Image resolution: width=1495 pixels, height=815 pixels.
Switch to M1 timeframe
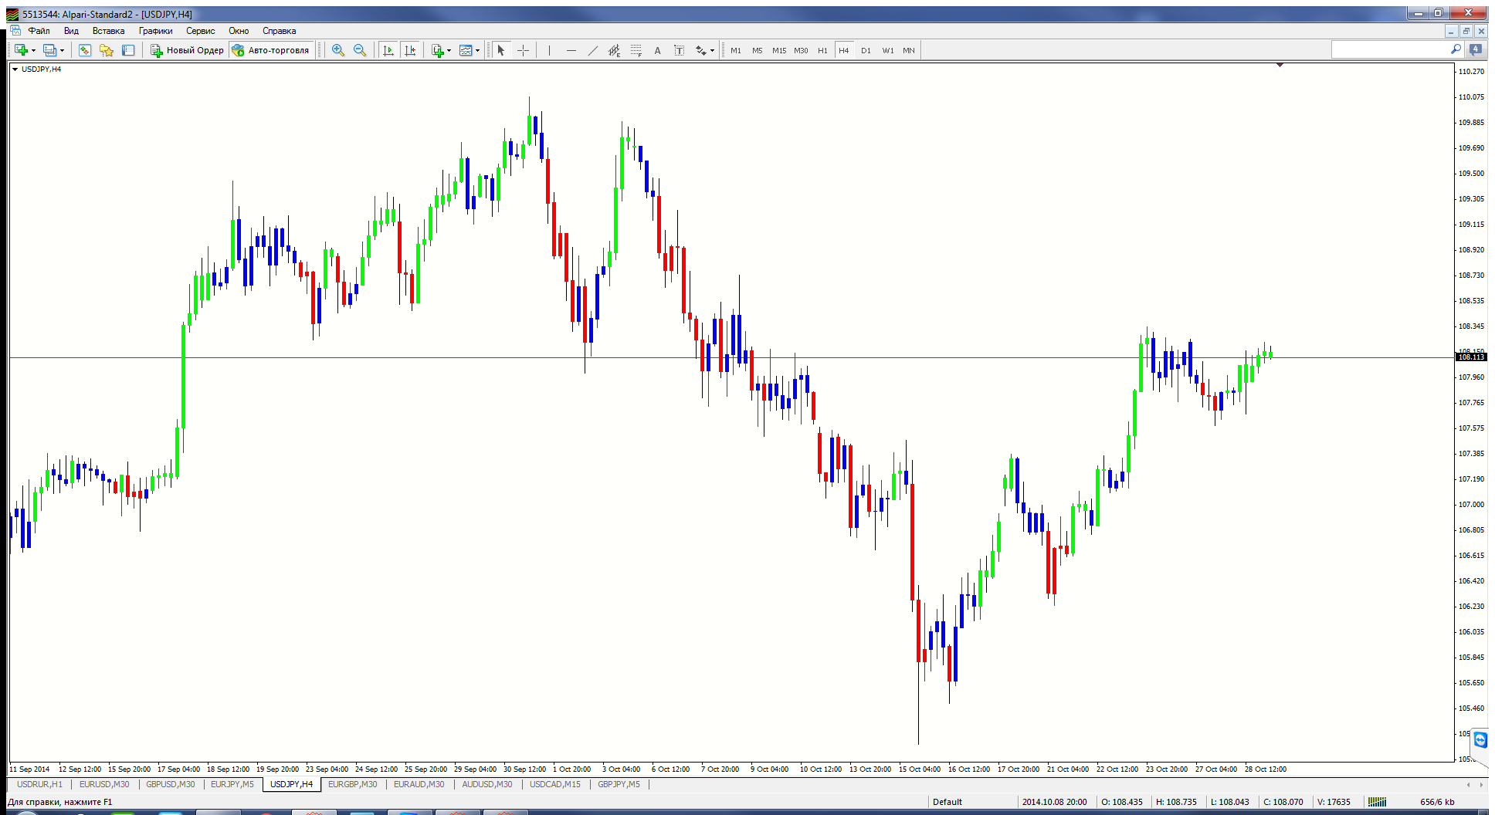coord(736,51)
